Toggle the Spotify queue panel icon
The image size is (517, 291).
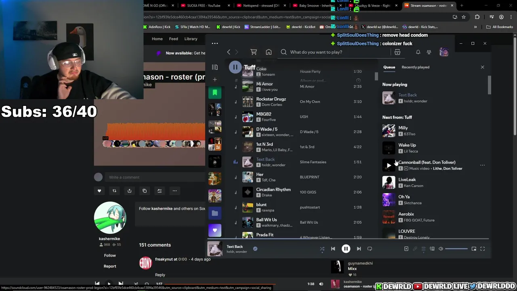[423, 249]
